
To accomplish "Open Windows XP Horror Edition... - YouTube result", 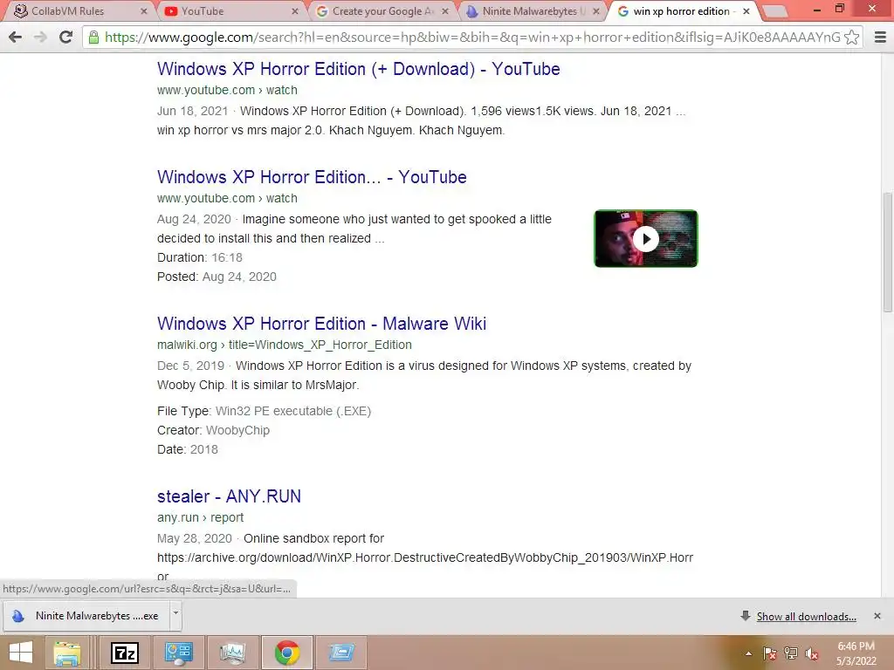I will (312, 177).
